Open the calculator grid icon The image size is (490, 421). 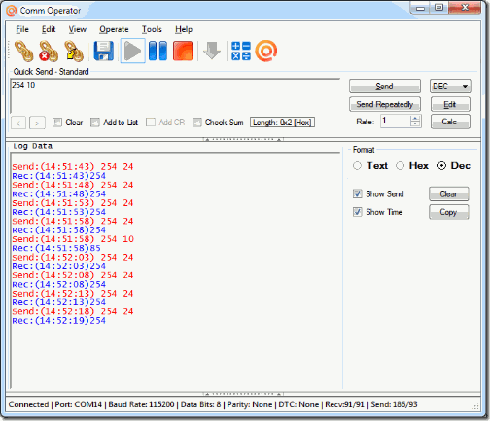coord(241,51)
